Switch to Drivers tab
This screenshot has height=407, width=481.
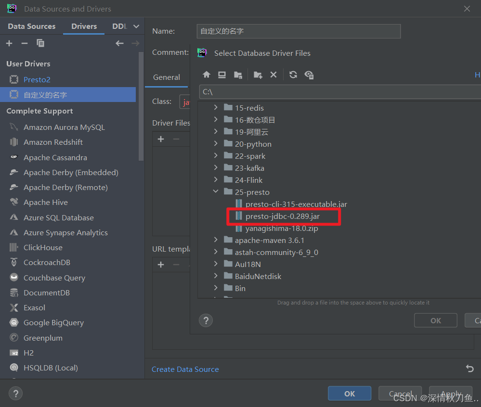point(84,26)
